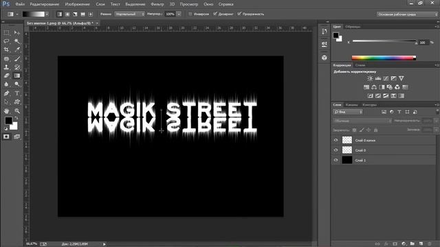The width and height of the screenshot is (440, 247).
Task: Filter layers by type (T) icon
Action: point(399,112)
